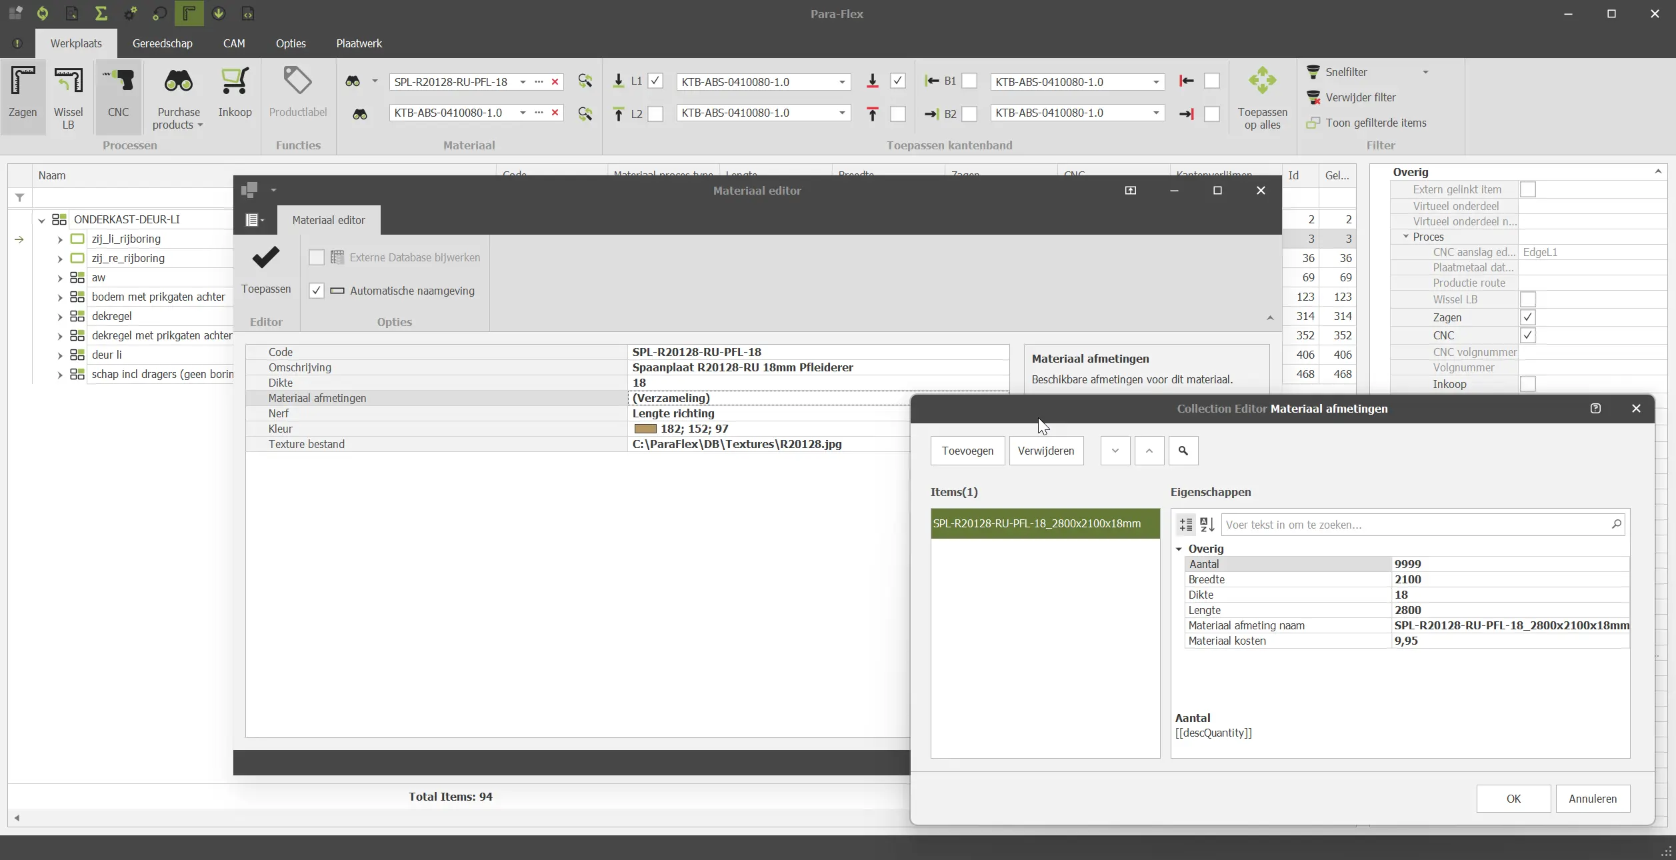Open the Snelfilter dropdown arrow

[x=1425, y=72]
